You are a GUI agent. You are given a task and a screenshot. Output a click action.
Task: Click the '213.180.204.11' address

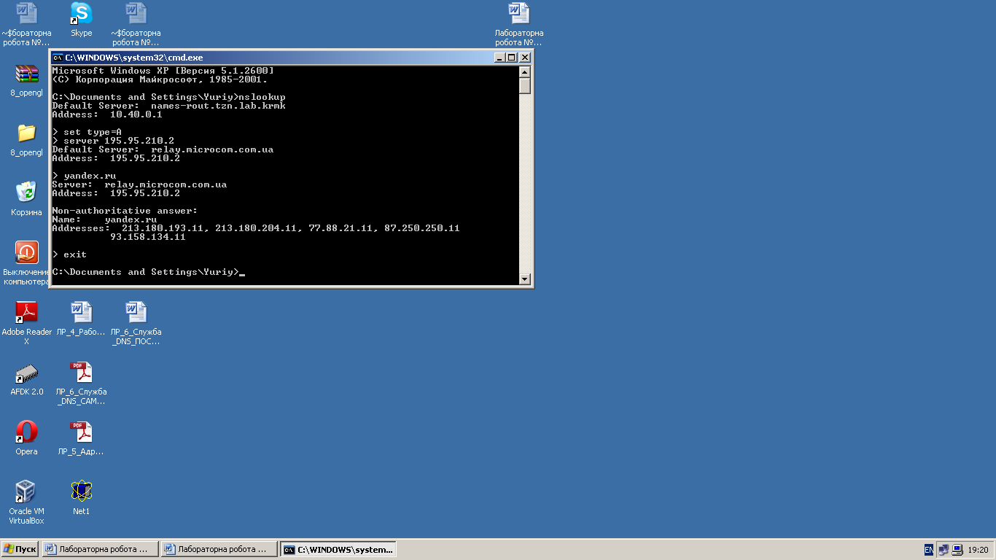click(x=257, y=227)
